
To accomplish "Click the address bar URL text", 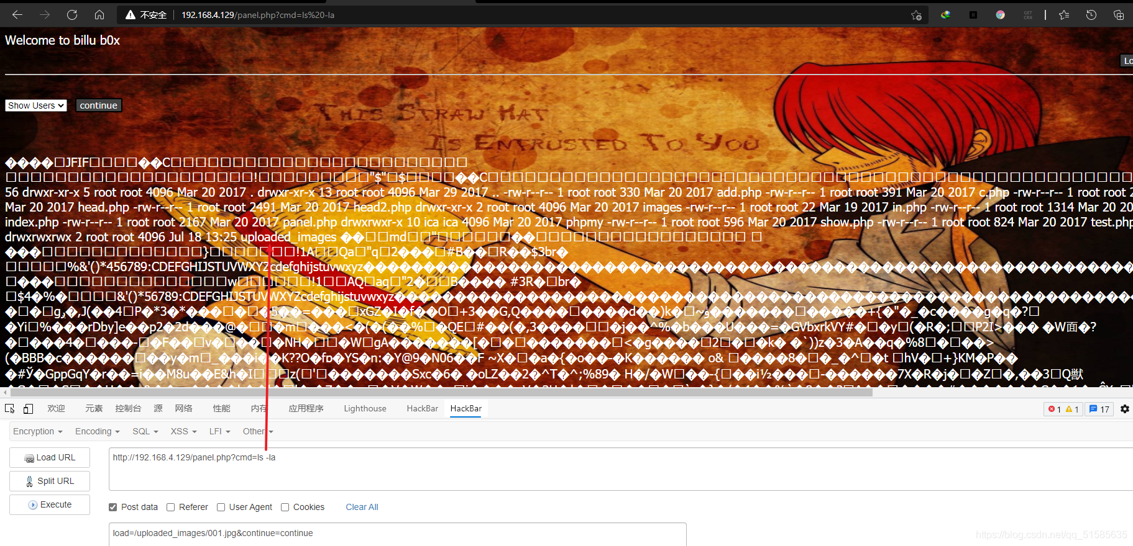I will (x=258, y=15).
